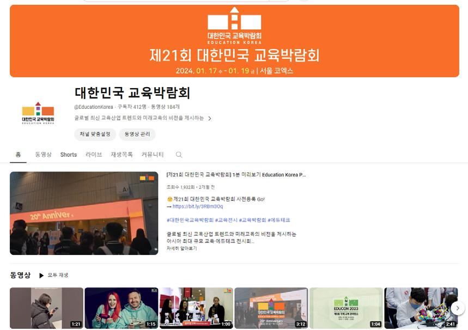Open video thumbnail with 1:00 duration
The height and width of the screenshot is (330, 468).
click(196, 308)
